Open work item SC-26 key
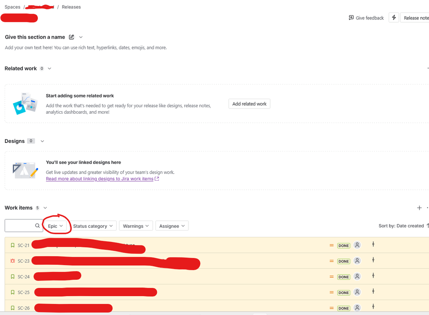 [24, 308]
